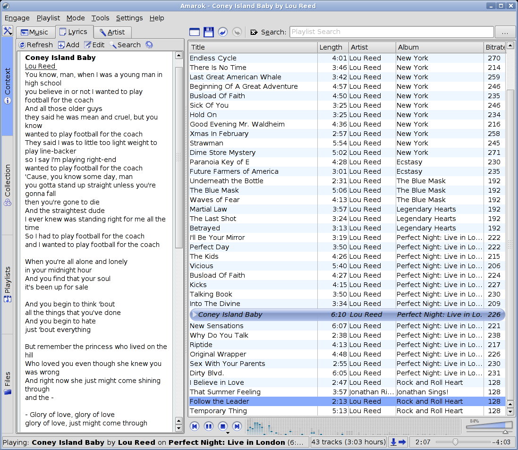Click the elapsed time 2:07
518x450 pixels.
[x=423, y=442]
